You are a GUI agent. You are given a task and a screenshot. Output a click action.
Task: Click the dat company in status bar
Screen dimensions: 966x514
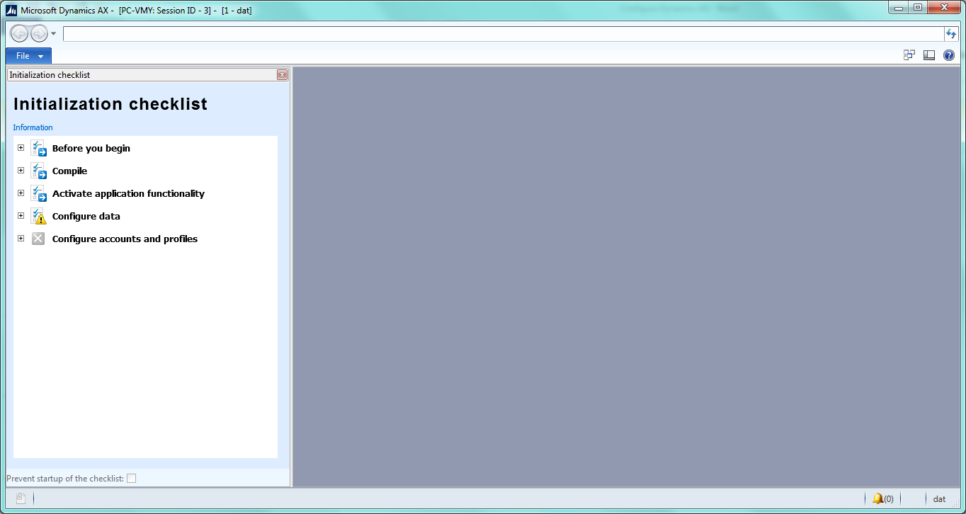click(939, 499)
